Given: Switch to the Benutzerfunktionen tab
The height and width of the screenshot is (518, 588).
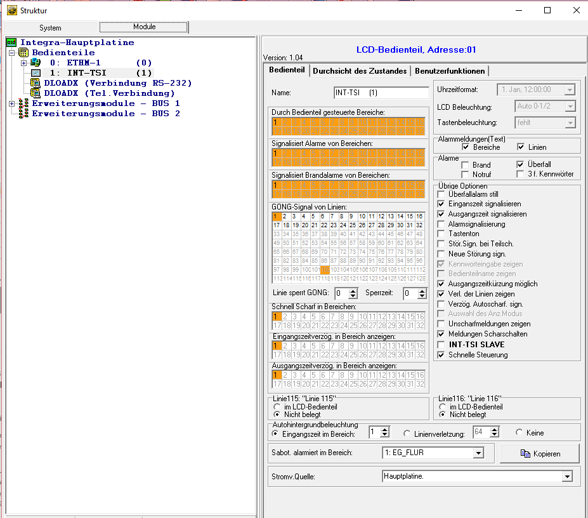Looking at the screenshot, I should point(450,71).
